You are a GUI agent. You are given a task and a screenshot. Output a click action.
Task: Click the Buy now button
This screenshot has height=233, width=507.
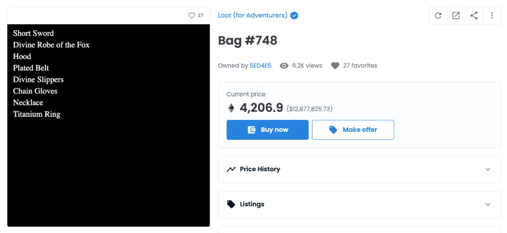[267, 130]
